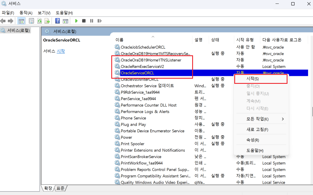Click the 서비스(로컬) header of details pane

(x=65, y=31)
